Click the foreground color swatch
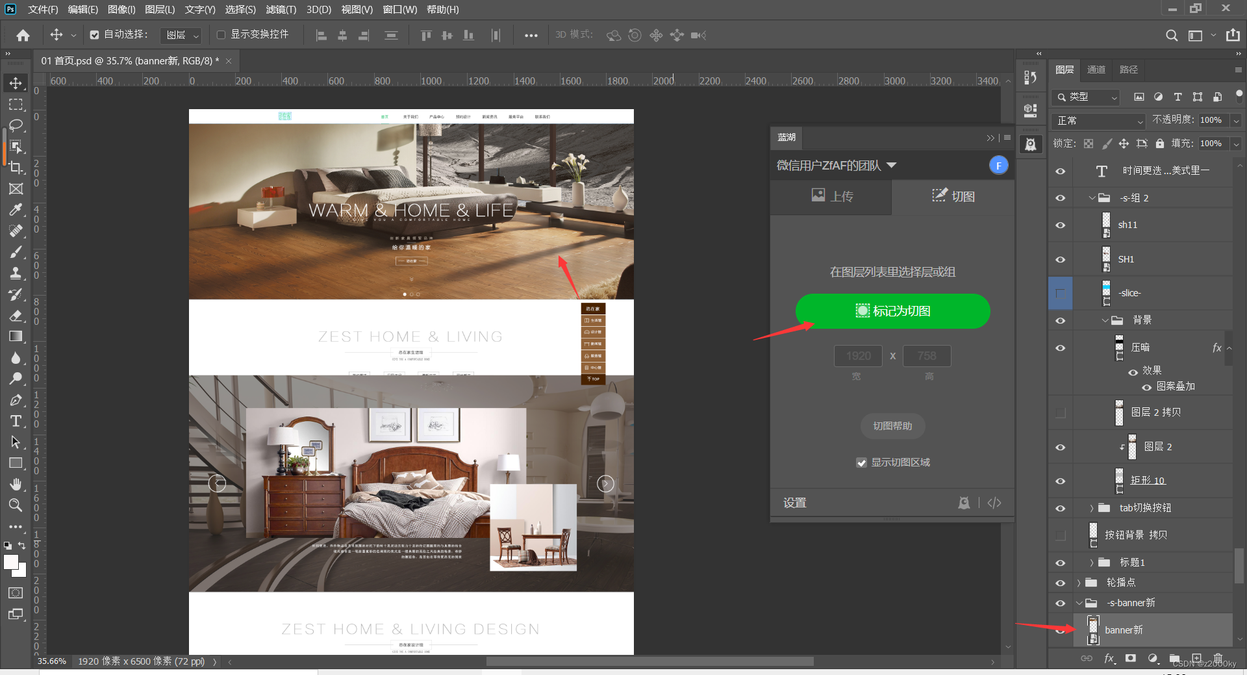This screenshot has height=675, width=1247. click(10, 561)
